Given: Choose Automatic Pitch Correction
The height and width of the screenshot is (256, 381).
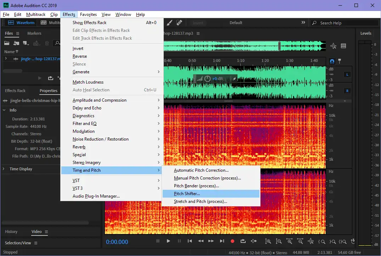Looking at the screenshot, I should (x=211, y=170).
